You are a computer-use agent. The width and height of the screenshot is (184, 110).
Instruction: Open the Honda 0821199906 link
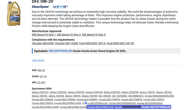[x=65, y=100]
